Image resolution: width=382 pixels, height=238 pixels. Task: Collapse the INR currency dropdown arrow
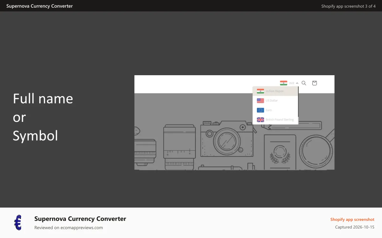tap(297, 83)
